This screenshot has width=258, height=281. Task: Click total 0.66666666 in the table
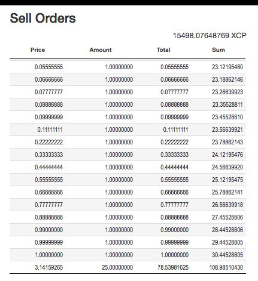pos(174,192)
